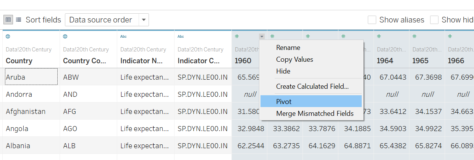The image size is (474, 160).
Task: Toggle Show hidden fields checkbox
Action: 434,20
